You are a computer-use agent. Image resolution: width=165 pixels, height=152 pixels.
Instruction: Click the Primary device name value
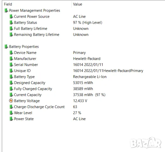pyautogui.click(x=79, y=53)
